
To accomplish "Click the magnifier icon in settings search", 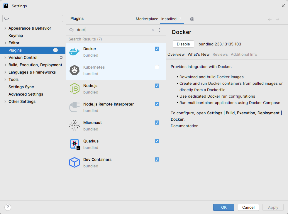I will click(7, 18).
